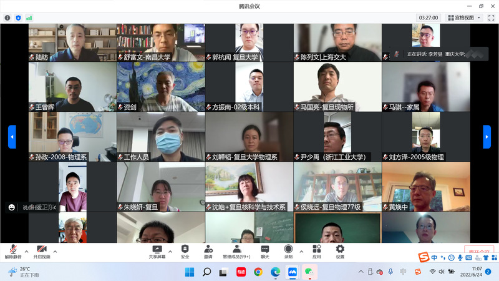499x281 pixels.
Task: Open Windows Start menu
Action: click(x=190, y=272)
